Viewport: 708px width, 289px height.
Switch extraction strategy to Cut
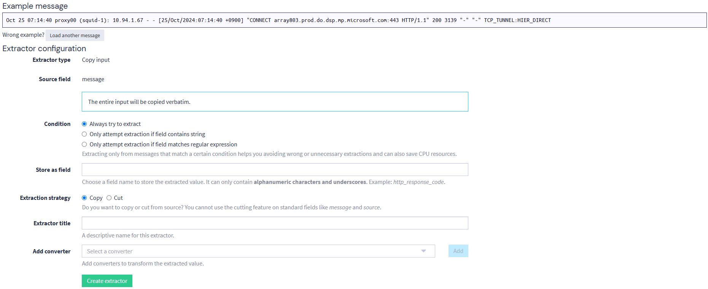coord(109,198)
